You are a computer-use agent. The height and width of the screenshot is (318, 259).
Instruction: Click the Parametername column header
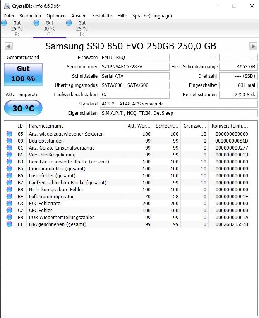(75, 126)
